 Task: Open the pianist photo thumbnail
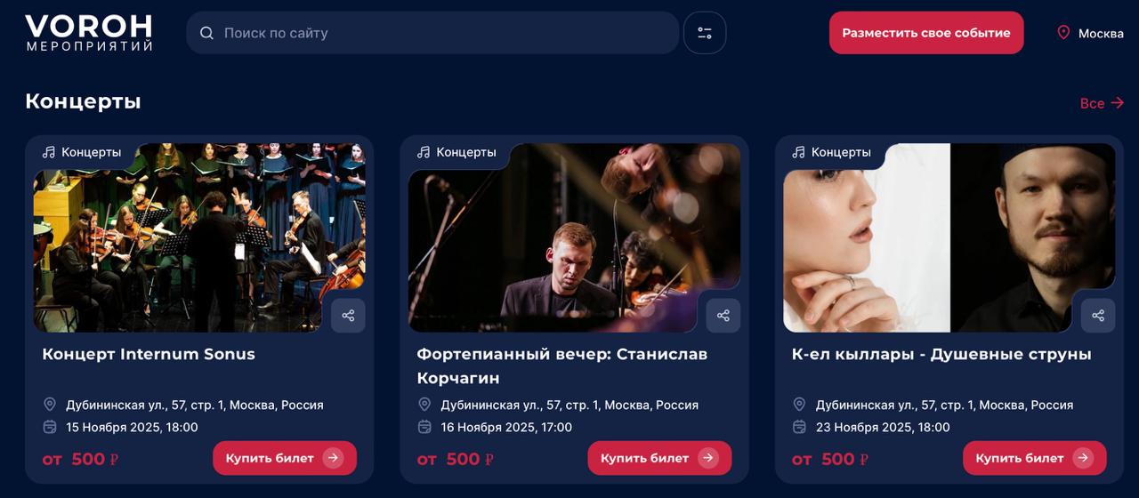click(574, 237)
